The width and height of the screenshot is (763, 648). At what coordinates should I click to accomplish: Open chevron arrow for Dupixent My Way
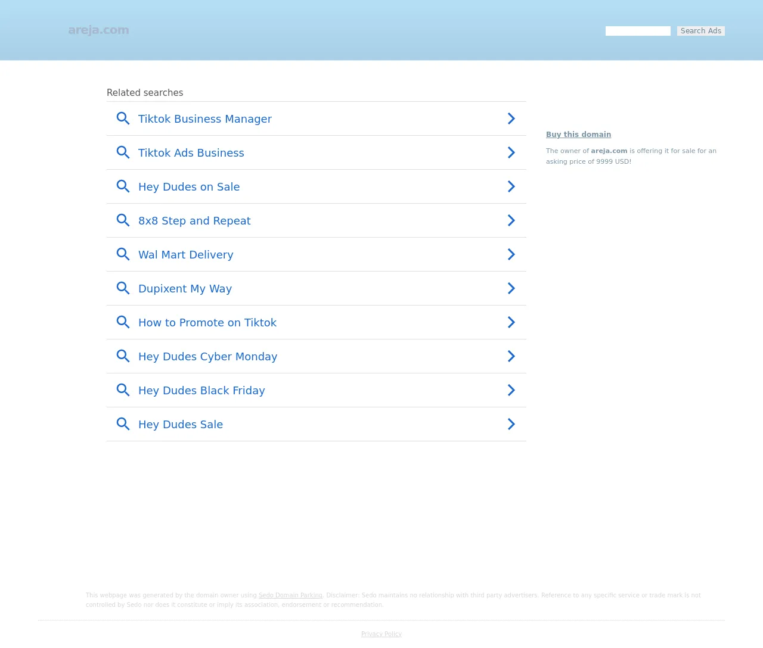tap(511, 288)
